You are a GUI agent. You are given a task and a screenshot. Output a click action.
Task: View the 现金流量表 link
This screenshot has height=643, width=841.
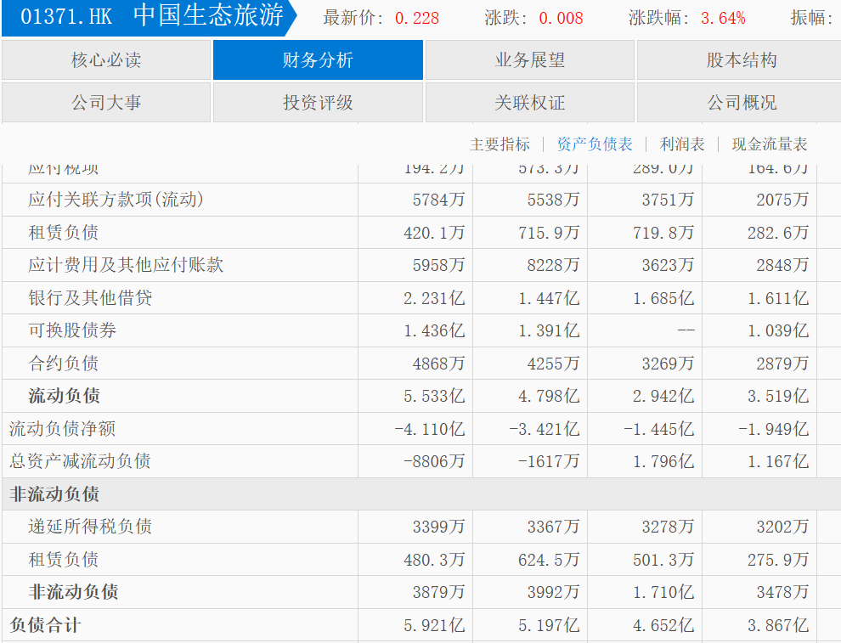[x=770, y=144]
